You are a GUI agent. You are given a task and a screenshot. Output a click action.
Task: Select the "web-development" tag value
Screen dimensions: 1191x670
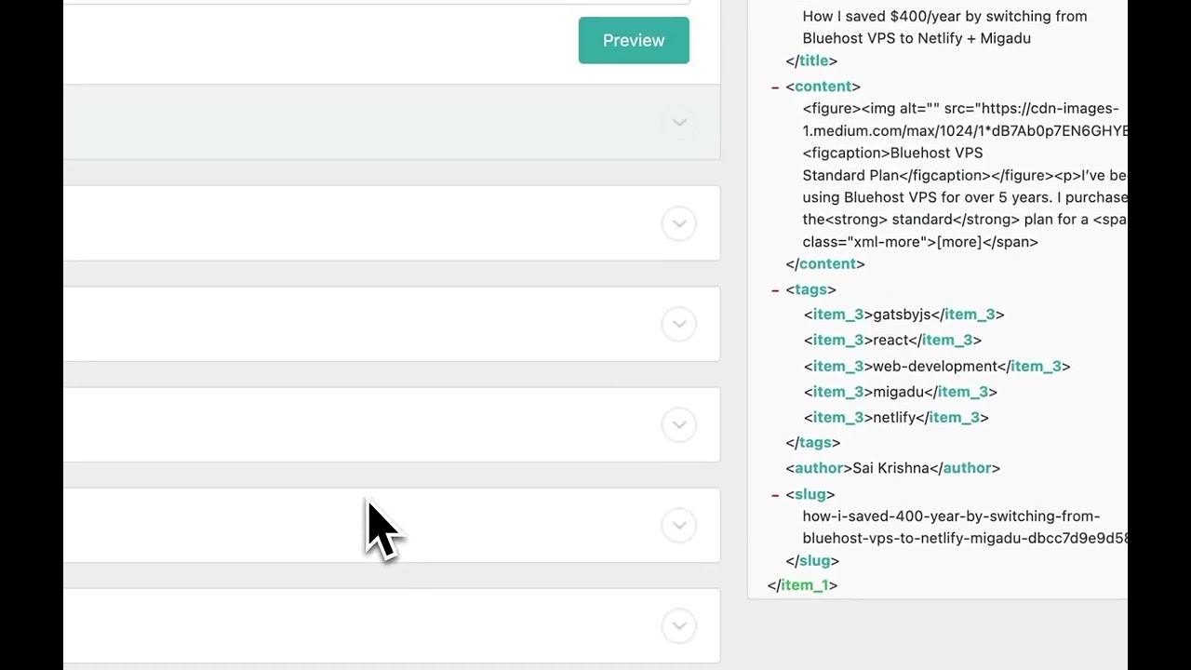[935, 367]
